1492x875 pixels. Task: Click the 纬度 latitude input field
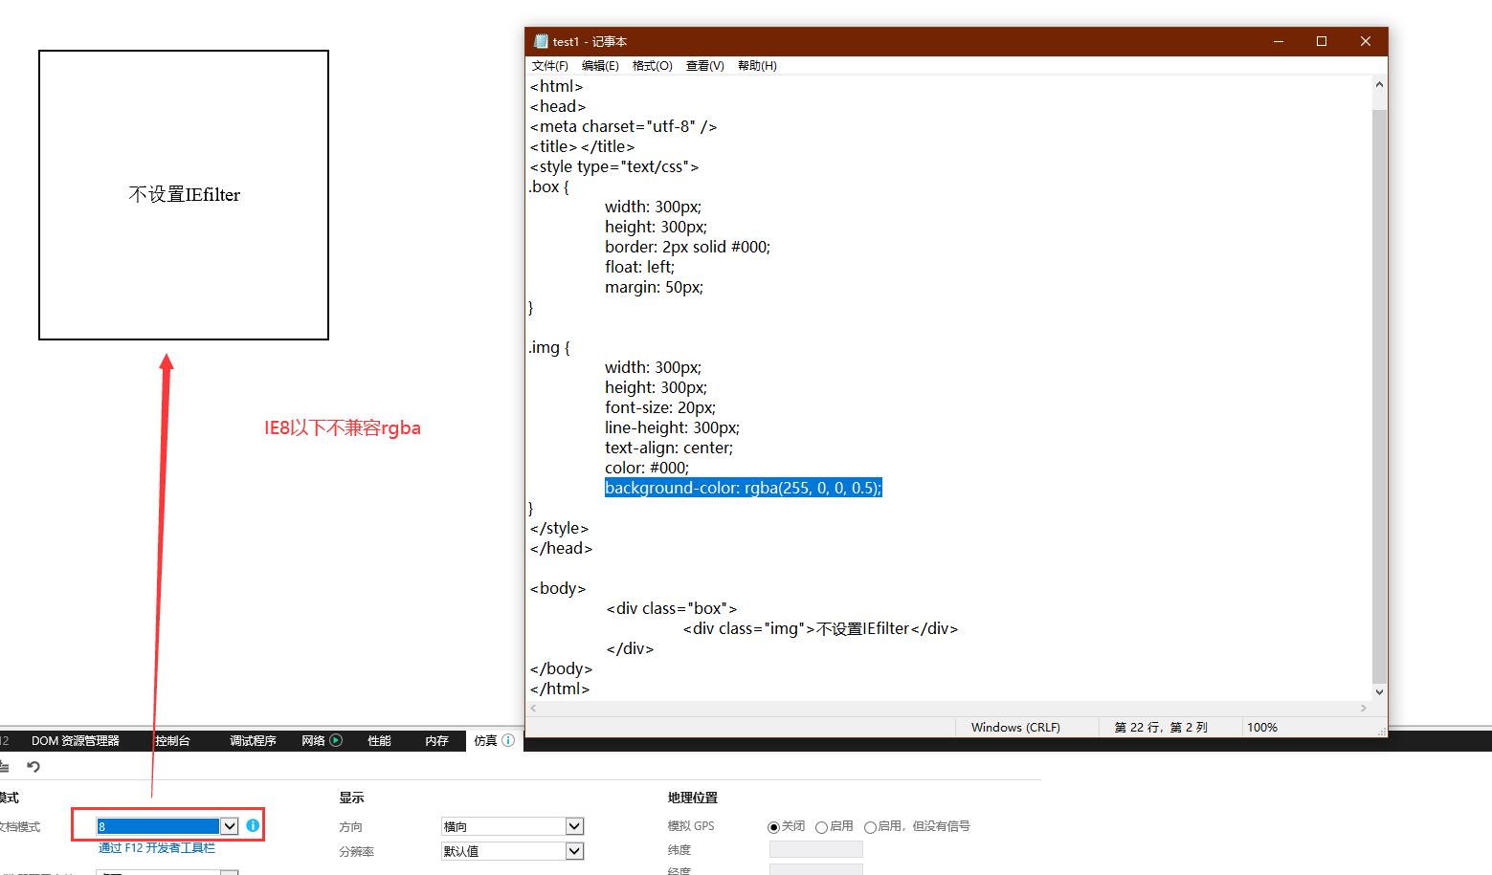tap(816, 849)
